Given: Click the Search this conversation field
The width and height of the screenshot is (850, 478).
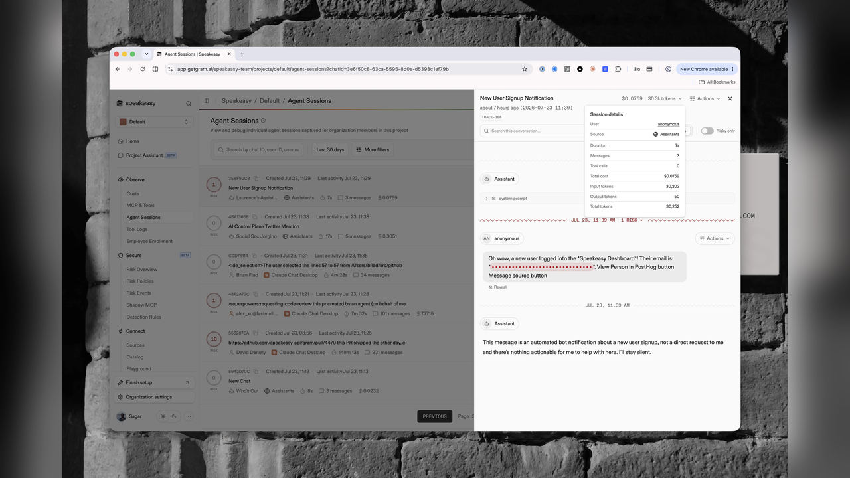Looking at the screenshot, I should 533,131.
